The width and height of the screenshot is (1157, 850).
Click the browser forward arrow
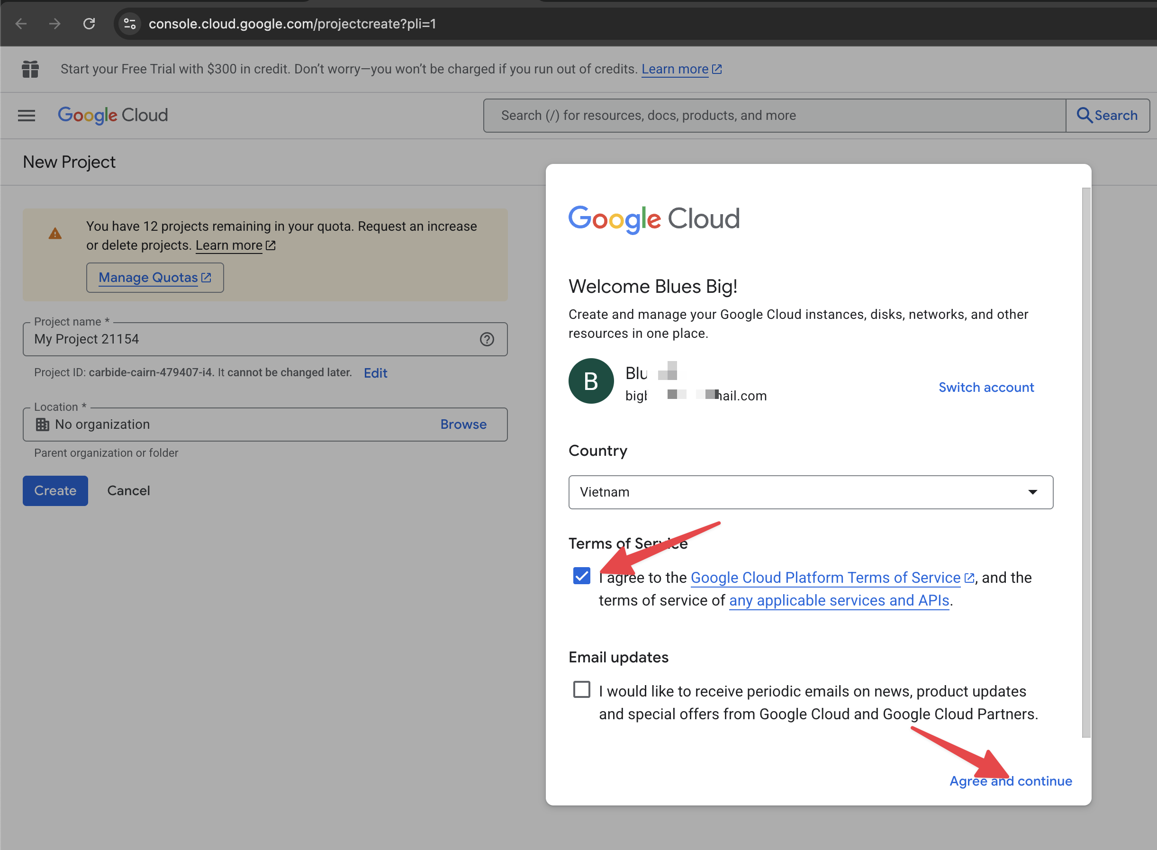click(x=55, y=24)
